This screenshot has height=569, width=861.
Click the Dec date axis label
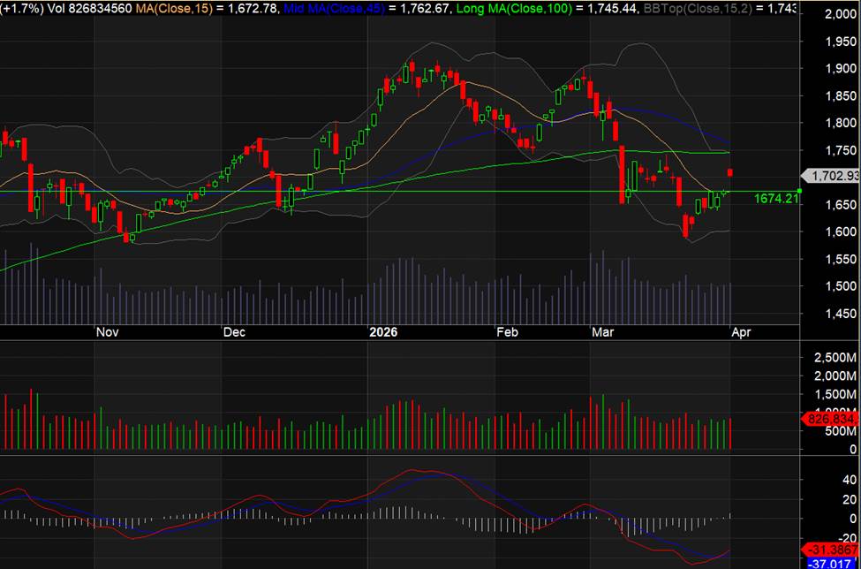[x=235, y=332]
